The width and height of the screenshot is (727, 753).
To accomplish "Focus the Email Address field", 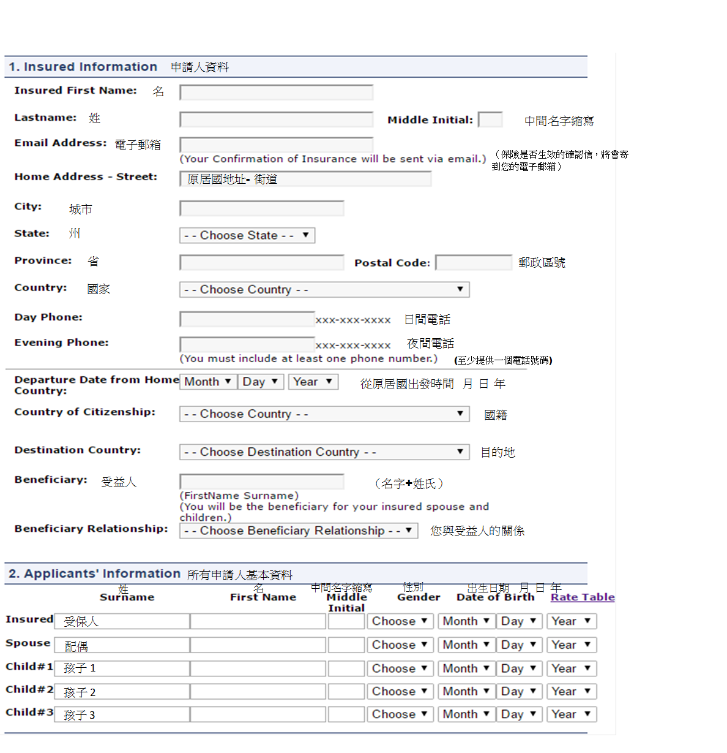I will [x=277, y=145].
